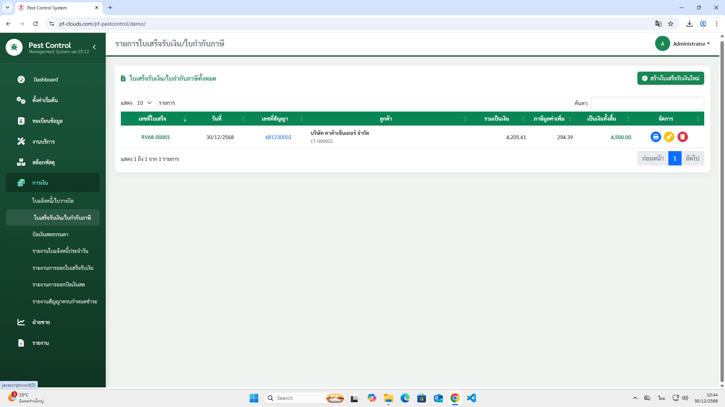
Task: Go to pagination page 1 button
Action: pos(674,158)
